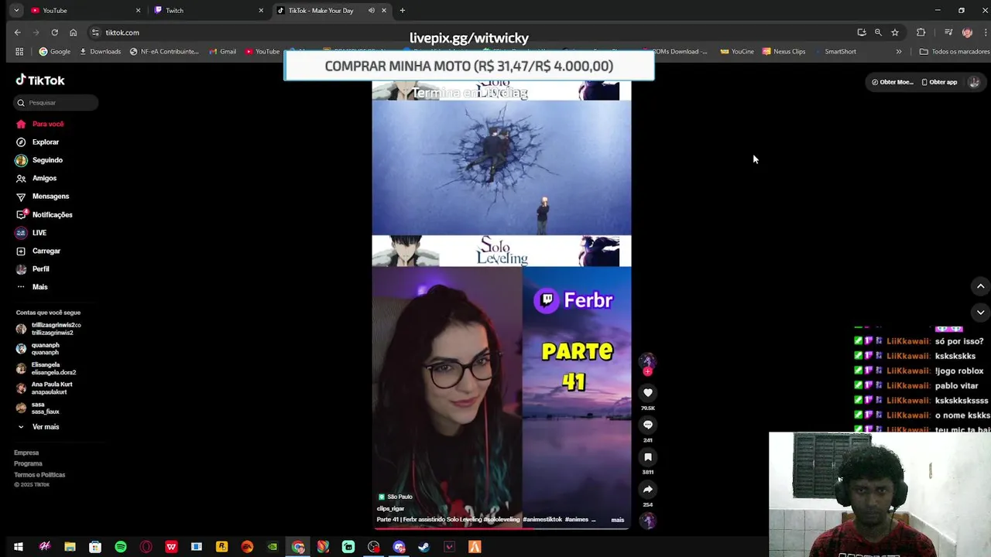Viewport: 991px width, 557px height.
Task: Open the browser extensions puzzle icon
Action: pos(921,32)
